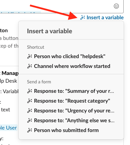Screen dimensions: 130x145
Task: Click wand icon beside Insert a variable link
Action: click(82, 18)
